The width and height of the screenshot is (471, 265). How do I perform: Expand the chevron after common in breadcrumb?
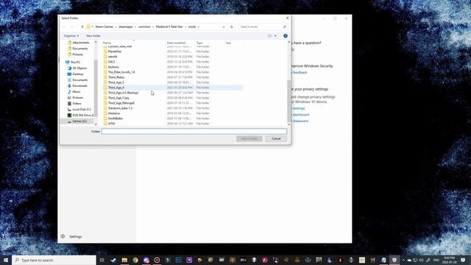click(x=153, y=26)
